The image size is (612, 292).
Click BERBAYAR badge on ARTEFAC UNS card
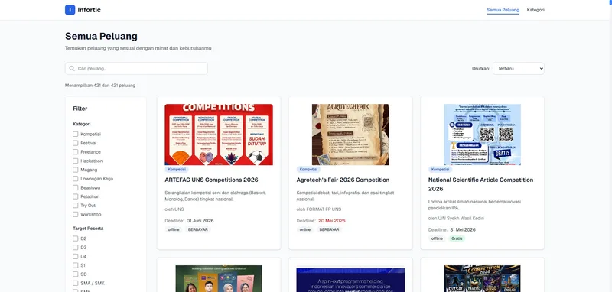point(198,229)
